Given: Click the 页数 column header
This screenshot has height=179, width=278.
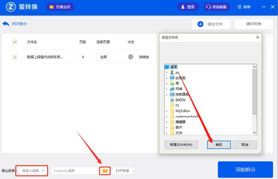Looking at the screenshot, I should [x=83, y=42].
